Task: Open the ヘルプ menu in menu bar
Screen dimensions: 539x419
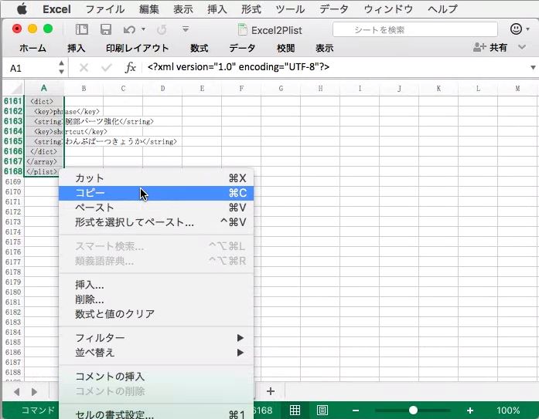Action: click(442, 9)
